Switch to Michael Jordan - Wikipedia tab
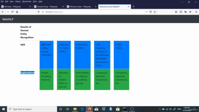The width and height of the screenshot is (199, 112). 82,7
